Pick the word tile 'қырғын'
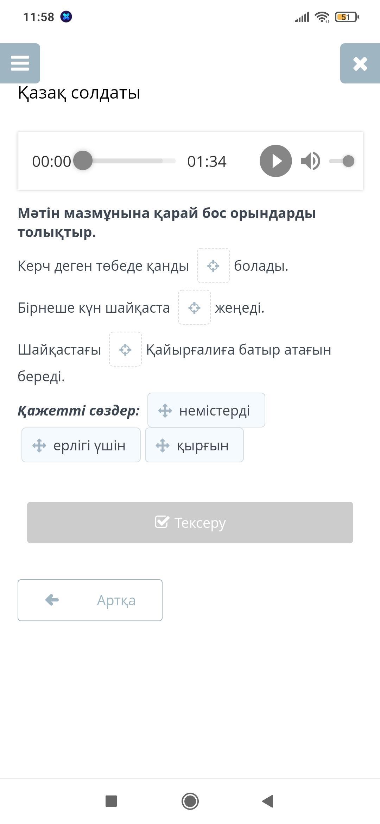The image size is (380, 824). pos(194,445)
